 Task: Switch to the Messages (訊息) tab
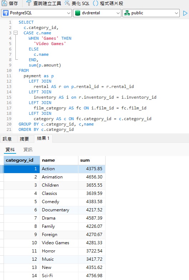(7, 139)
